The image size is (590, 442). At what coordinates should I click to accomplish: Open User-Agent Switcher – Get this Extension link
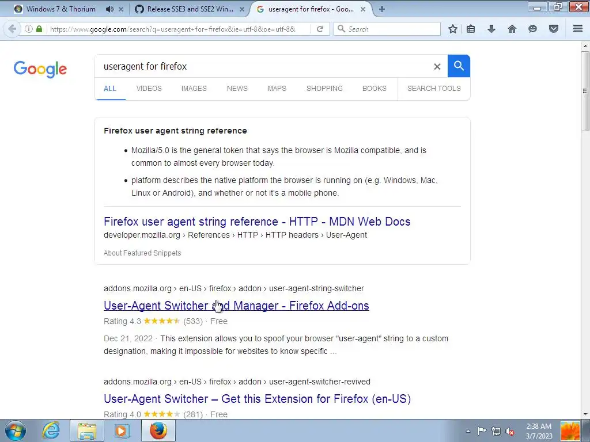point(258,399)
